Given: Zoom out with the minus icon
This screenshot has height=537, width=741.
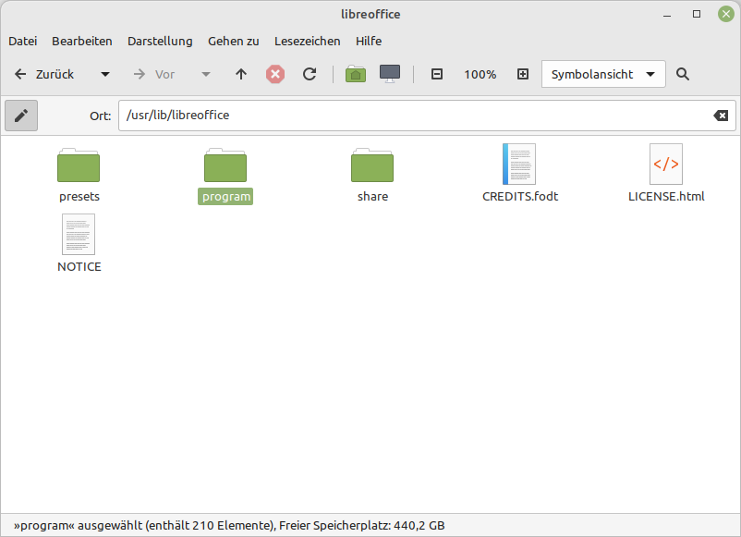Looking at the screenshot, I should click(x=437, y=74).
